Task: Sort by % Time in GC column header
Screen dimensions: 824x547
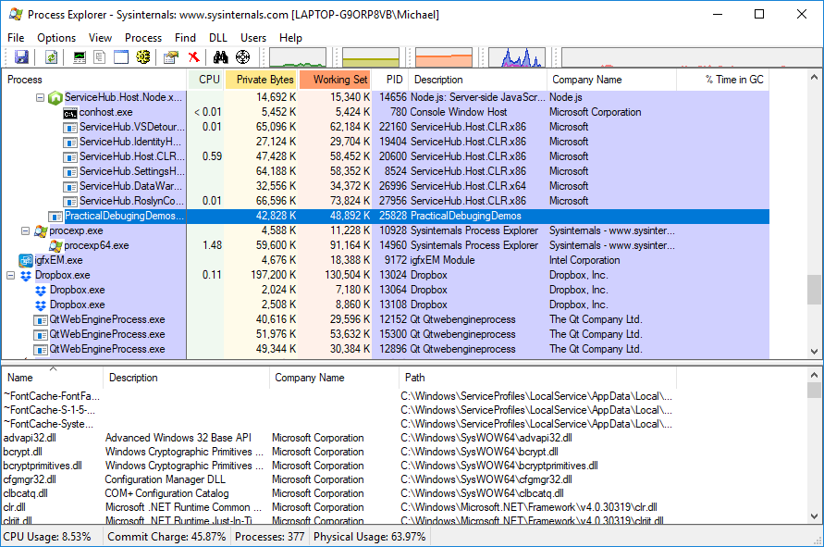Action: pos(723,80)
